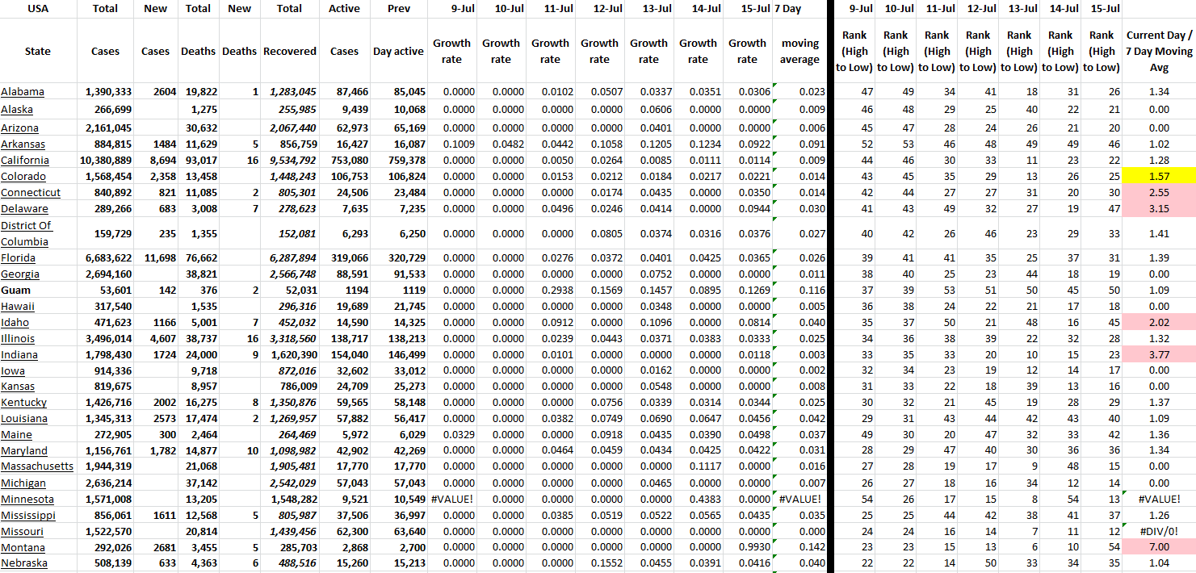Click the pink 3.77 cell for Indiana
This screenshot has height=573, width=1196.
1158,355
